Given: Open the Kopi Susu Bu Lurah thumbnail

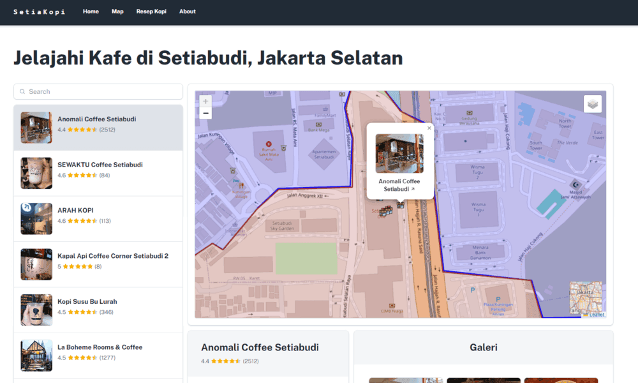Looking at the screenshot, I should (36, 310).
